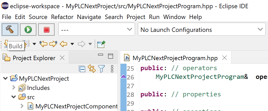268x111 pixels.
Task: Expand the Includes tree node
Action: point(14,88)
